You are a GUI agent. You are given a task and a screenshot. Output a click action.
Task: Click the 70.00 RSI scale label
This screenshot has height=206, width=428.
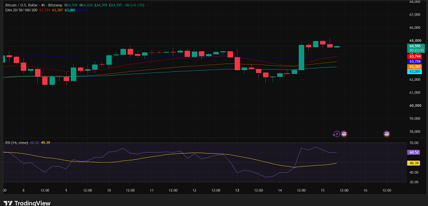414,143
